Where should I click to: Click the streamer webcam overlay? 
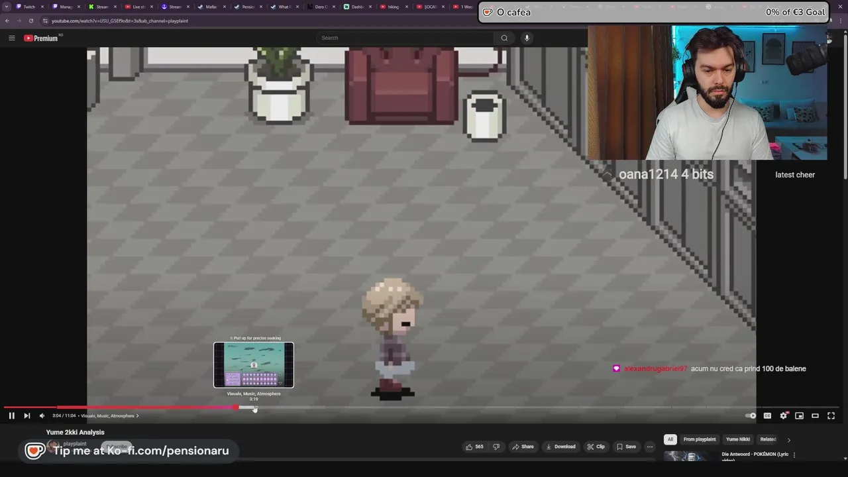707,93
